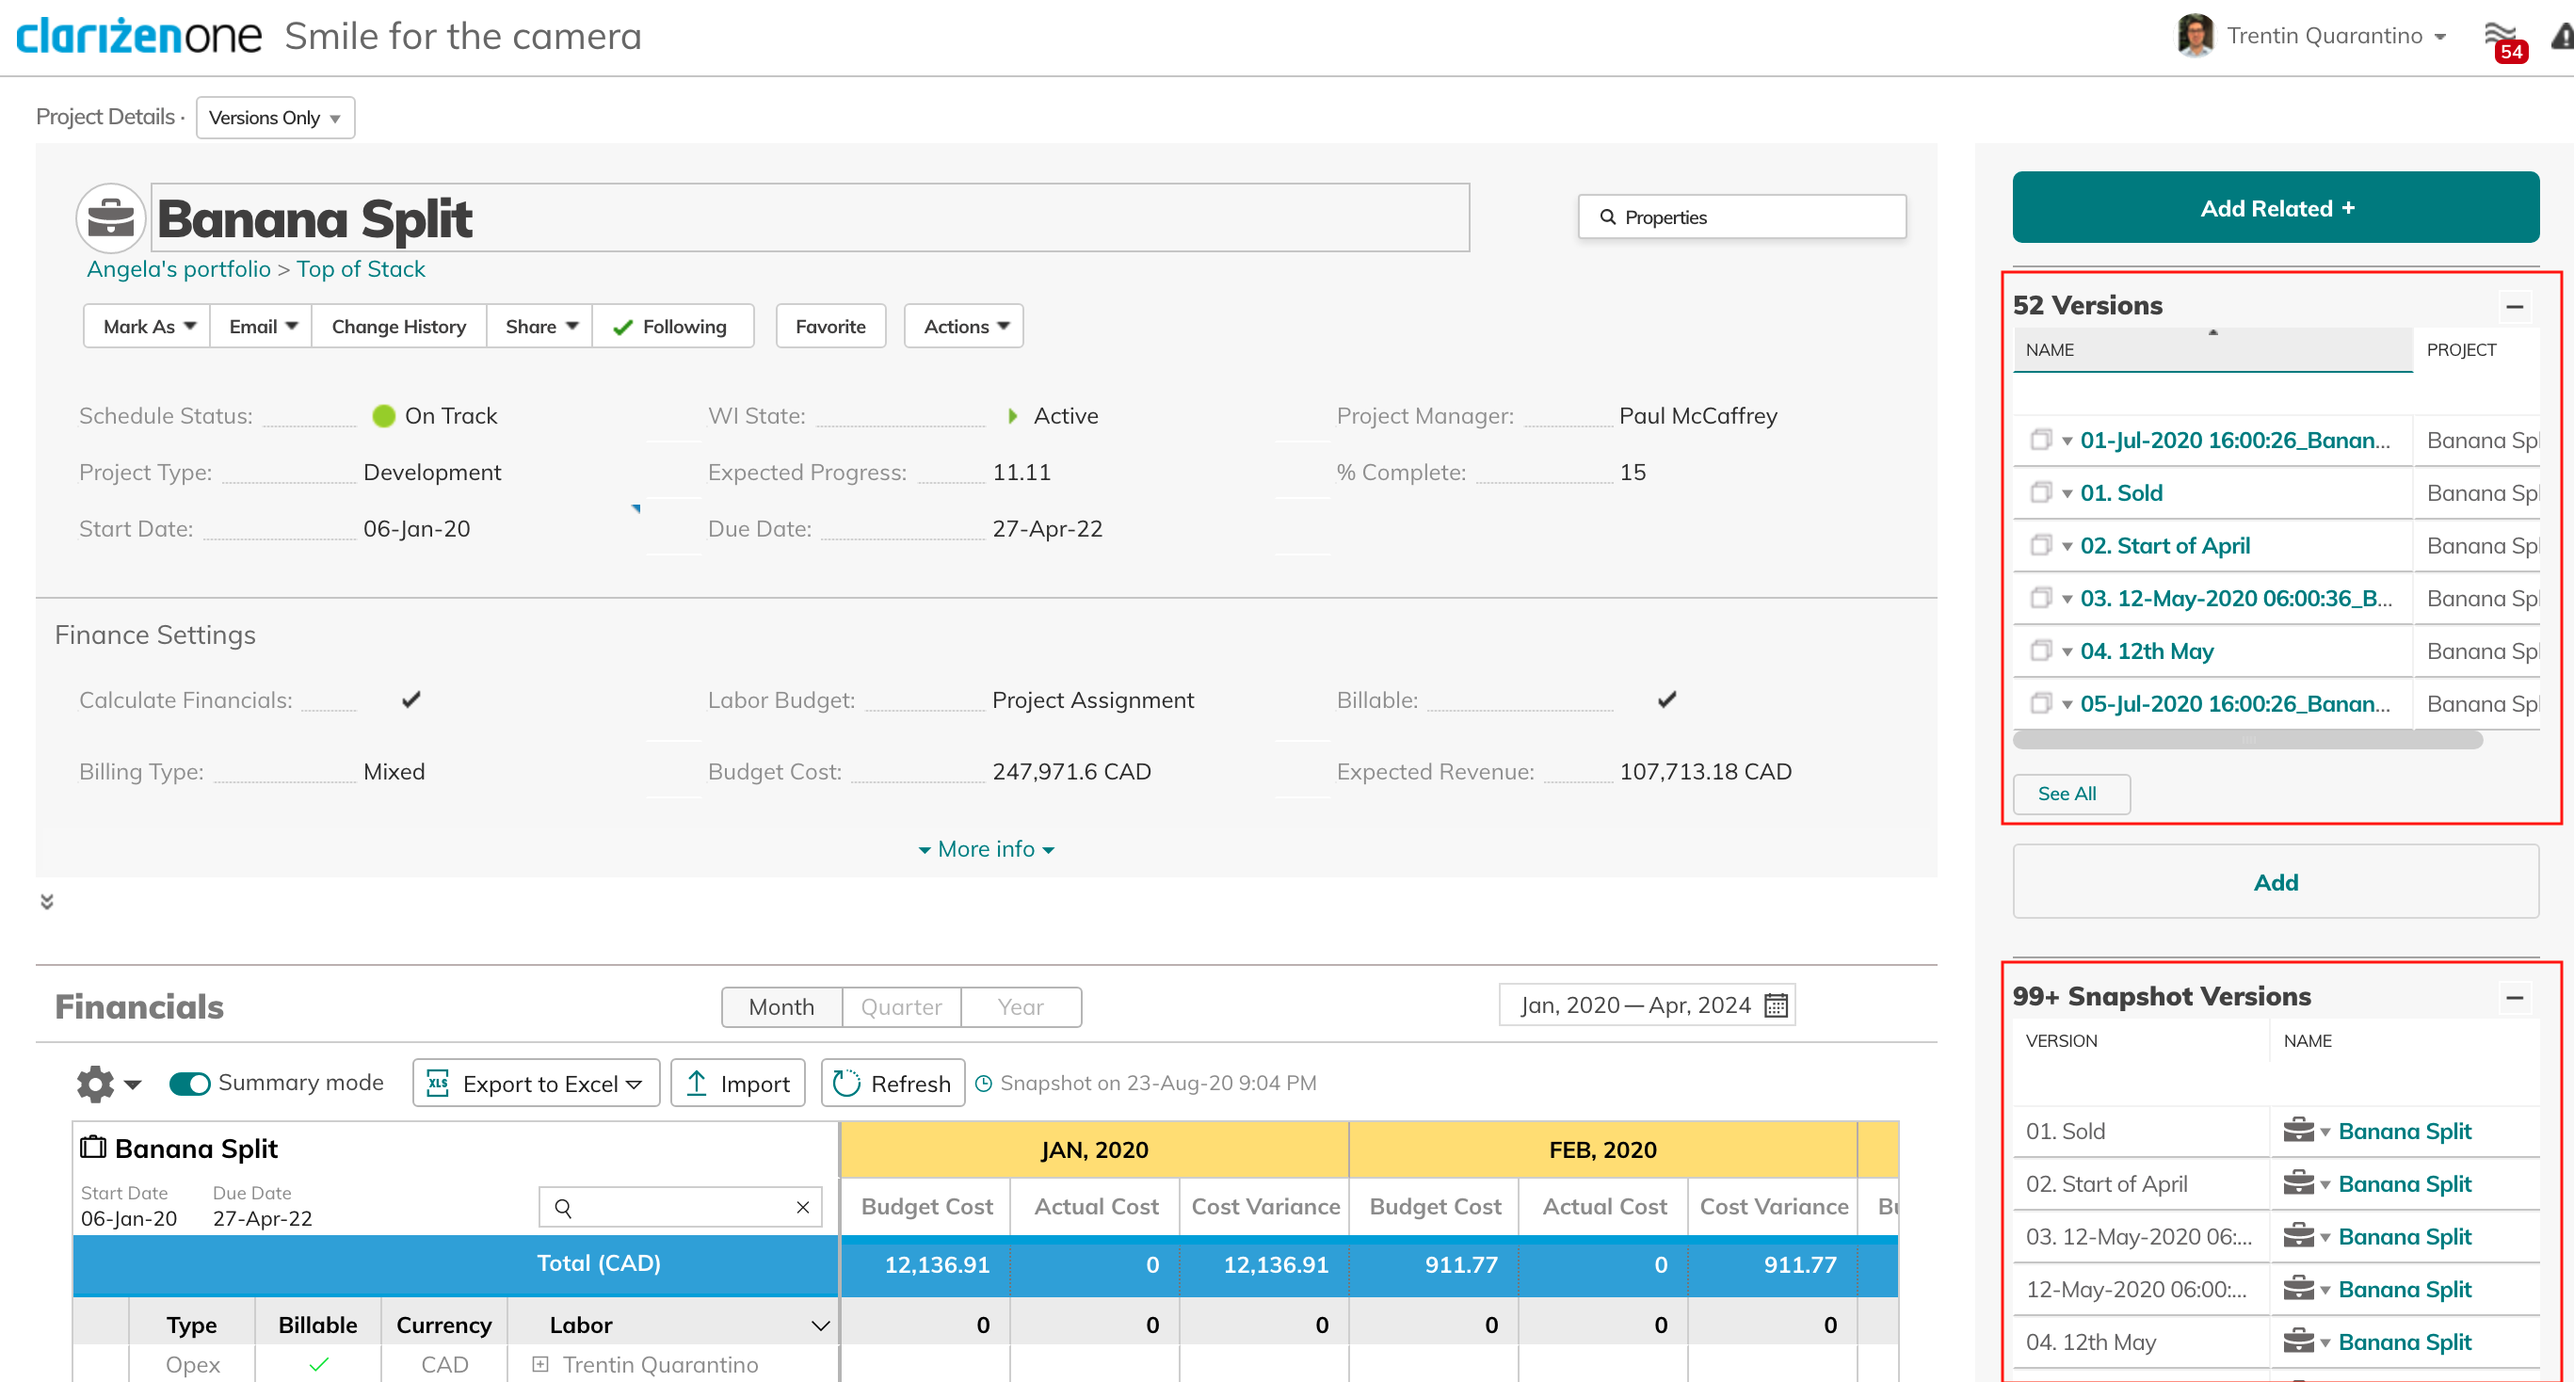Click briefcase icon in 04. 12th May snapshot row
This screenshot has height=1382, width=2574.
tap(2298, 1342)
